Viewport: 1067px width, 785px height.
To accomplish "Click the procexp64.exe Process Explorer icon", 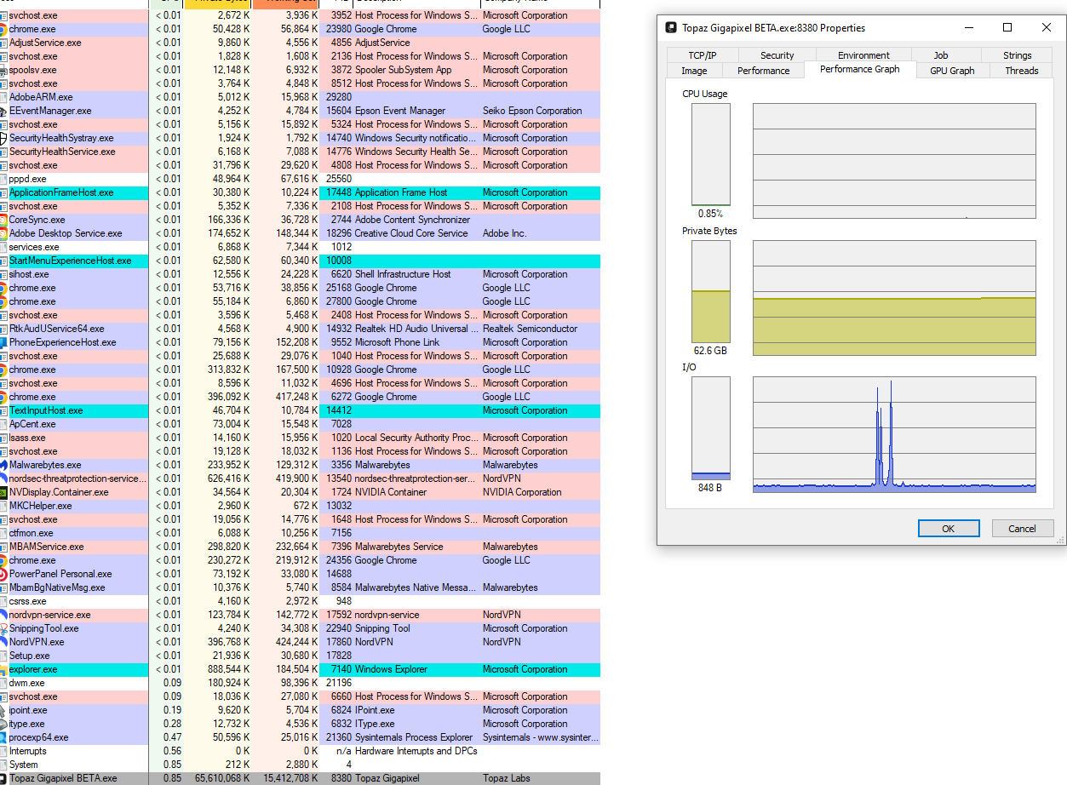I will pyautogui.click(x=3, y=737).
